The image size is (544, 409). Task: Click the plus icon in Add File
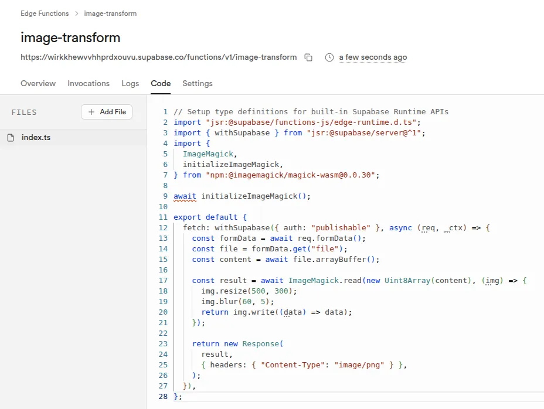(x=91, y=112)
